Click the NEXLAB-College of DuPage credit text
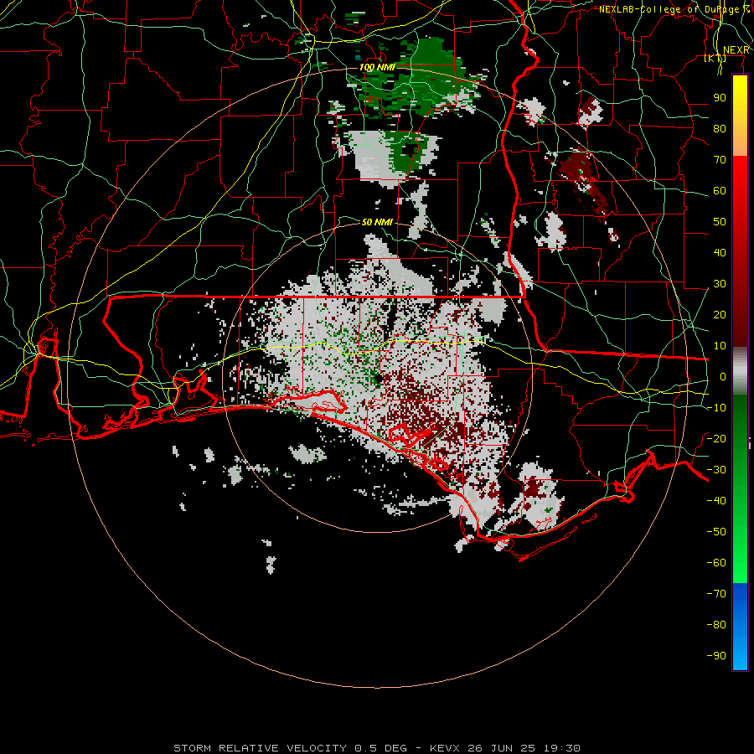Viewport: 754px width, 754px height. 674,9
